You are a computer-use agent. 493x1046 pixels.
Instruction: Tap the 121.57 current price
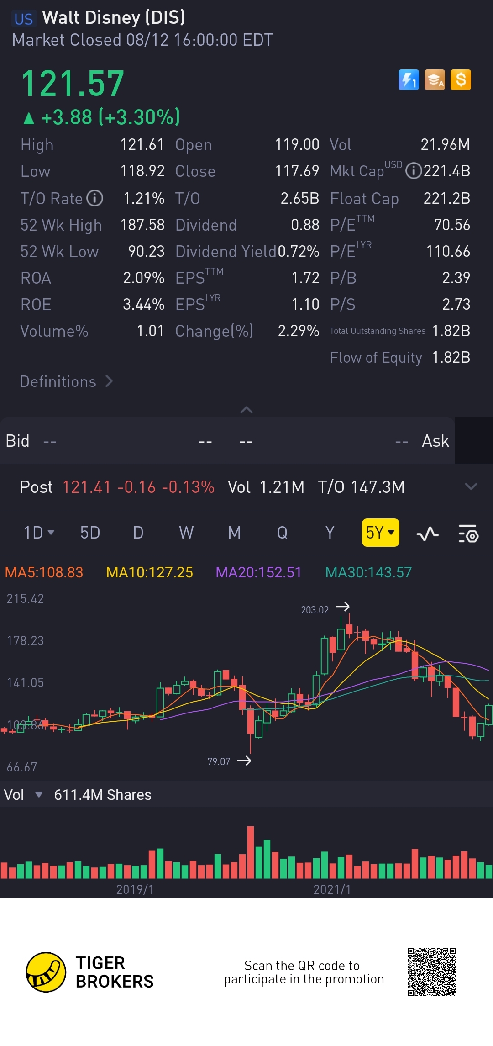tap(73, 84)
